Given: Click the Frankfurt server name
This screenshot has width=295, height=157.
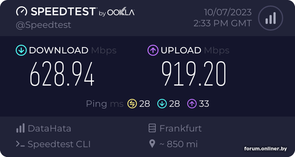Looking at the screenshot, I should tap(181, 128).
